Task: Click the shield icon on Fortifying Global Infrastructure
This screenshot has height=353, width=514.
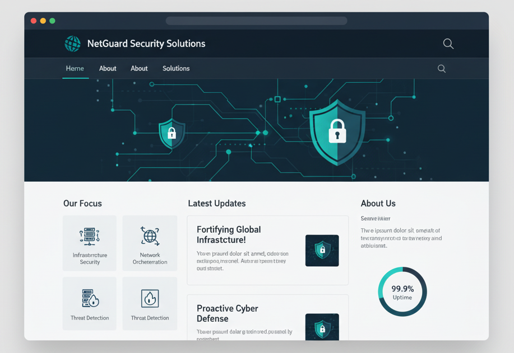Action: [x=322, y=251]
